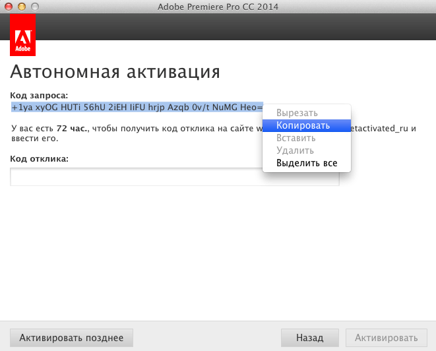Choose Вставить from the context menu
Screen dimensions: 436x351
pos(307,138)
